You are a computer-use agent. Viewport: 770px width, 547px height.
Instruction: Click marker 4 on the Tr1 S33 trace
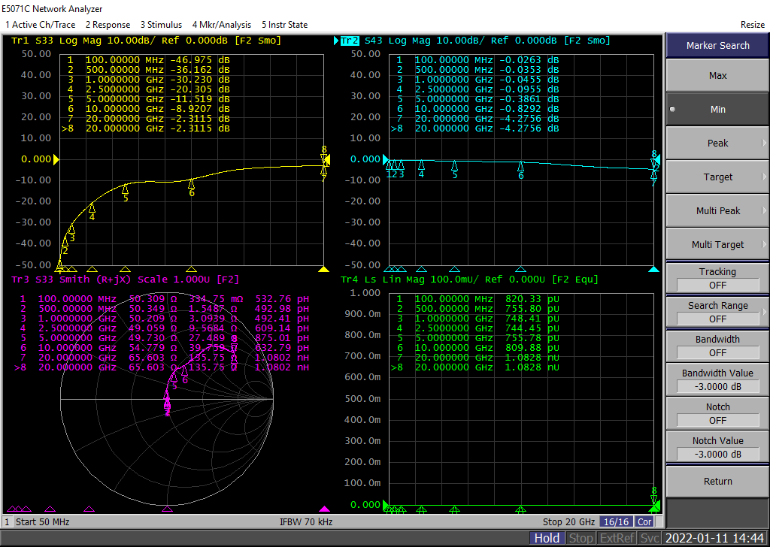pyautogui.click(x=92, y=208)
